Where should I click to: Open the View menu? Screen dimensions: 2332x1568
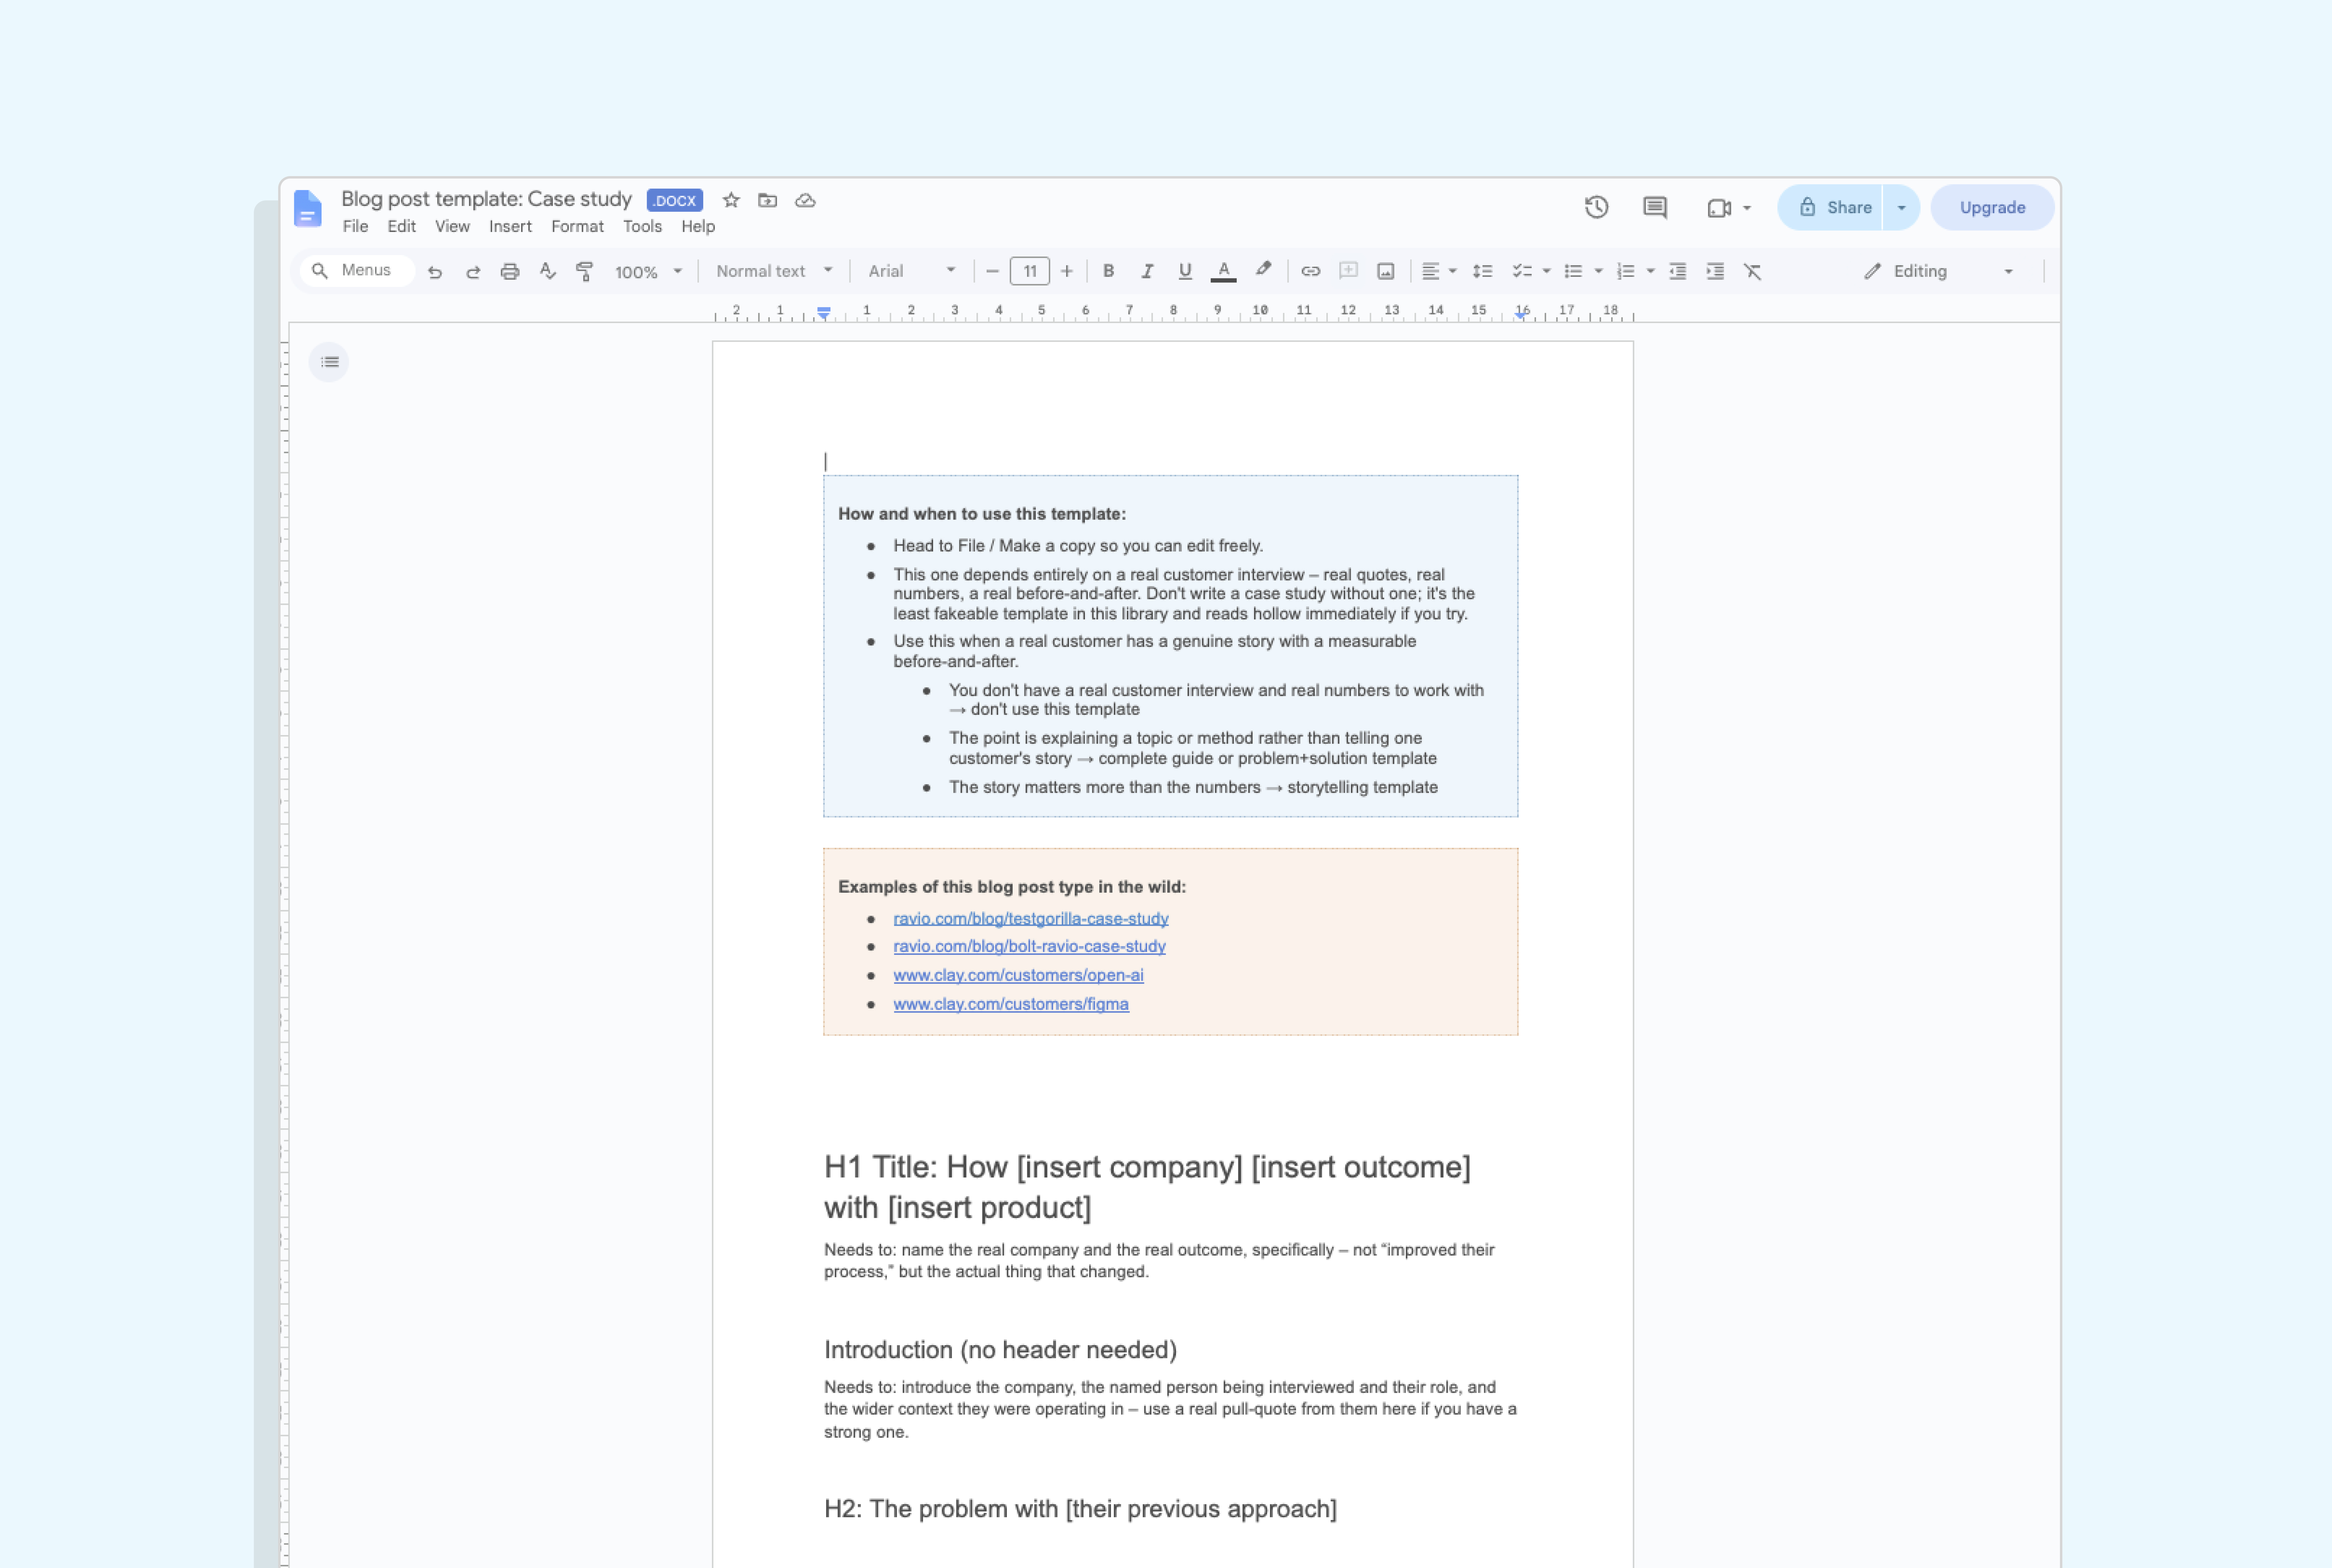click(452, 227)
